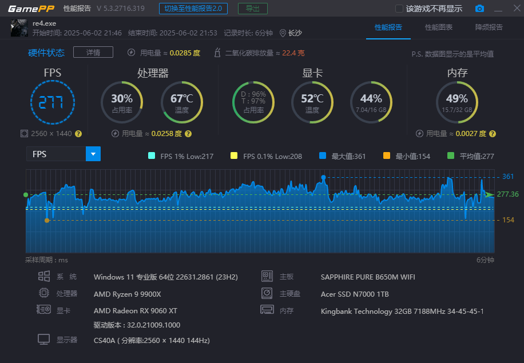Check the 该游戏不再显示 checkbox
524x363 pixels.
pyautogui.click(x=399, y=9)
